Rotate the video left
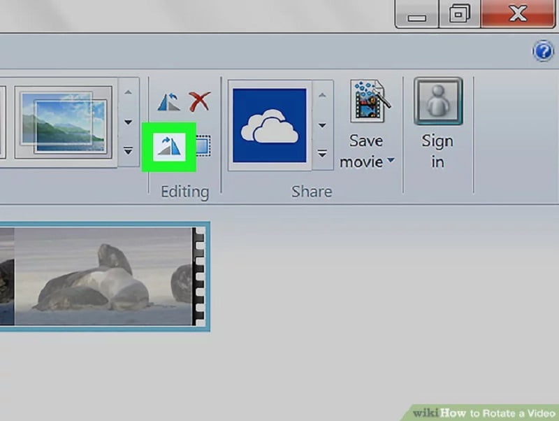The height and width of the screenshot is (421, 559). point(169,101)
